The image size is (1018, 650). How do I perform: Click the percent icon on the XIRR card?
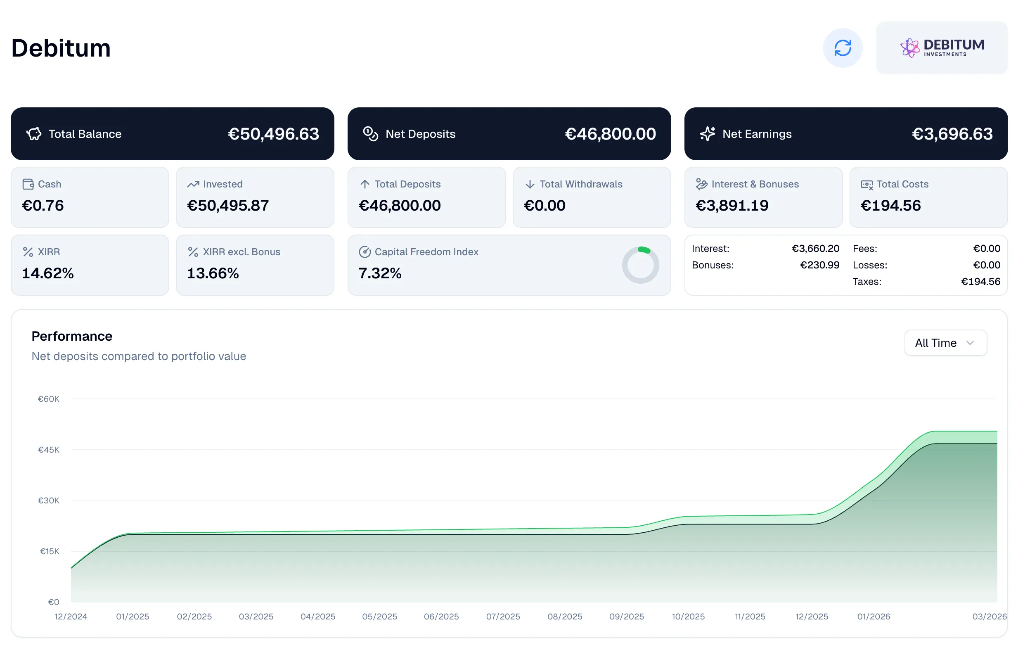coord(28,251)
